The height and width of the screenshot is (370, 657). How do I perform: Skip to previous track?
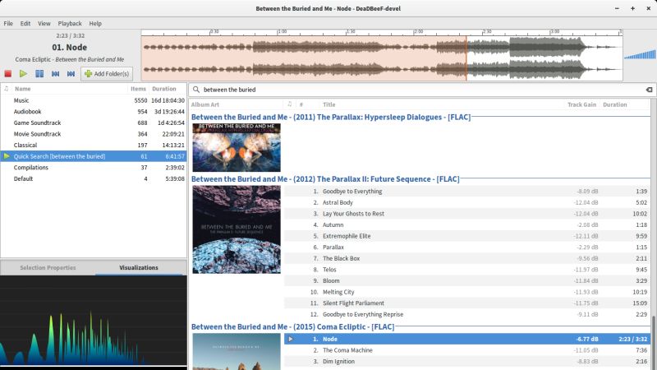[x=55, y=74]
